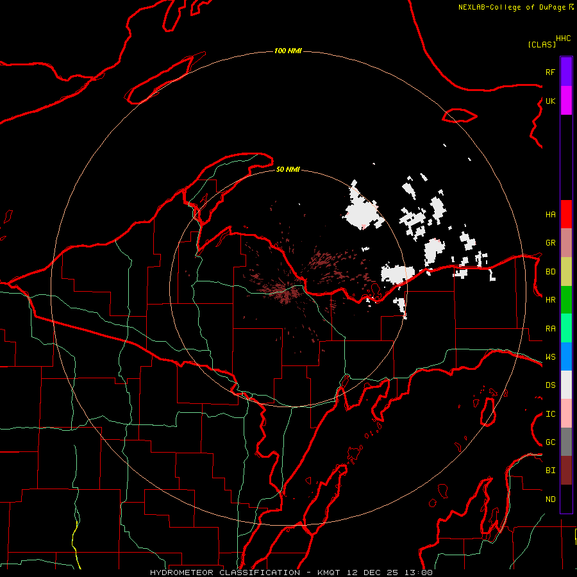Click the UK legend label

tap(550, 101)
